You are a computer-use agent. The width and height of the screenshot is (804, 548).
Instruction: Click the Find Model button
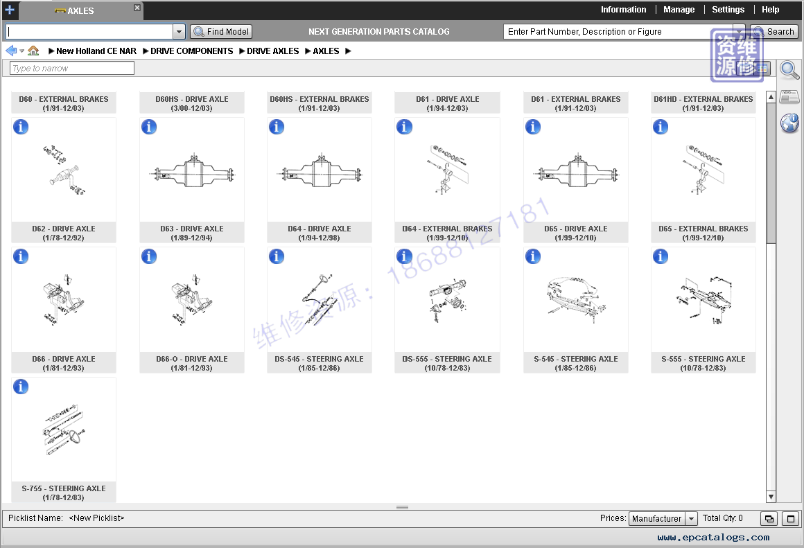(x=221, y=32)
